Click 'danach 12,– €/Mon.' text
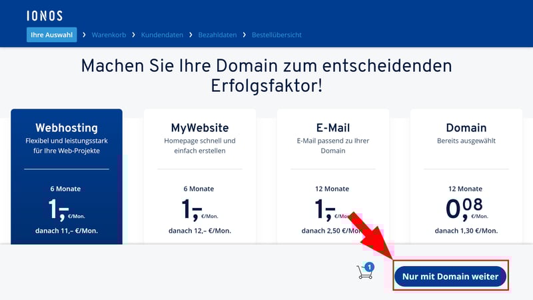 click(x=200, y=231)
